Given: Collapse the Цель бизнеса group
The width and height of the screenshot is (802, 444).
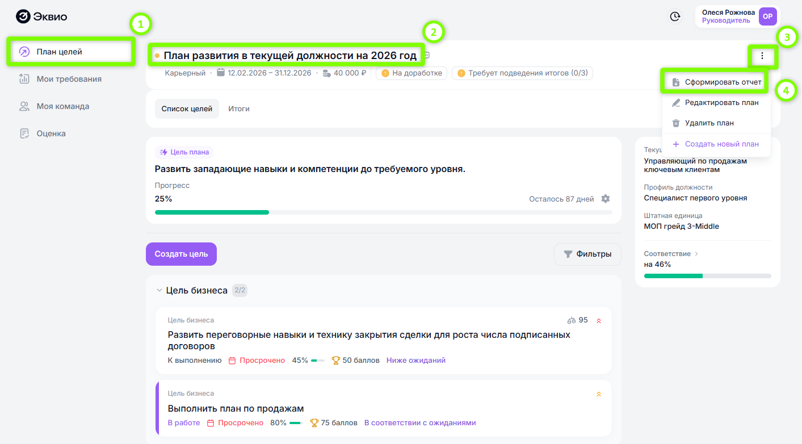Looking at the screenshot, I should [x=159, y=291].
